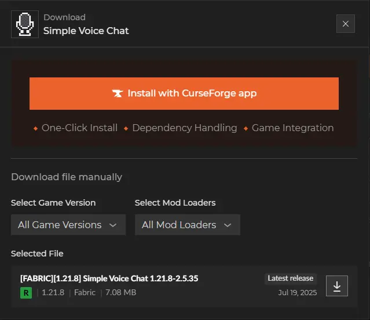This screenshot has width=370, height=320.
Task: Click the Game Integration feature label
Action: [292, 128]
